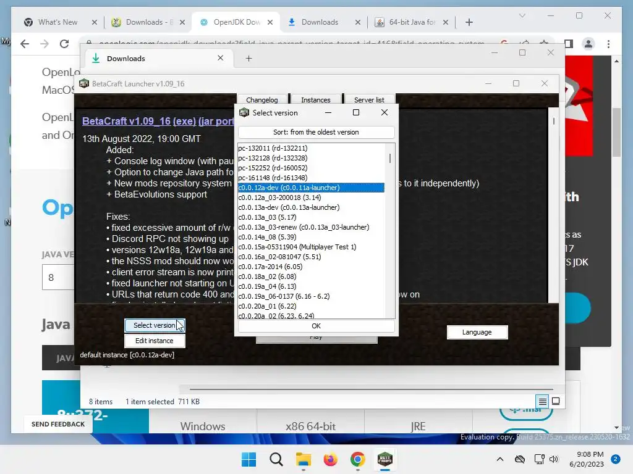633x474 pixels.
Task: Open Chrome three-dot menu
Action: click(x=608, y=44)
